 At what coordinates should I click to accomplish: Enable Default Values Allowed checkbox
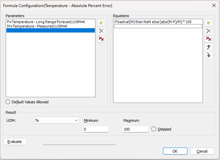click(8, 102)
